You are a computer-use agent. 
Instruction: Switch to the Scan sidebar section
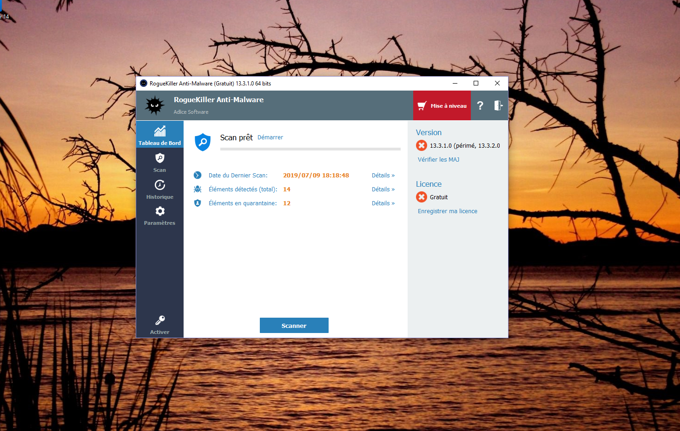160,163
